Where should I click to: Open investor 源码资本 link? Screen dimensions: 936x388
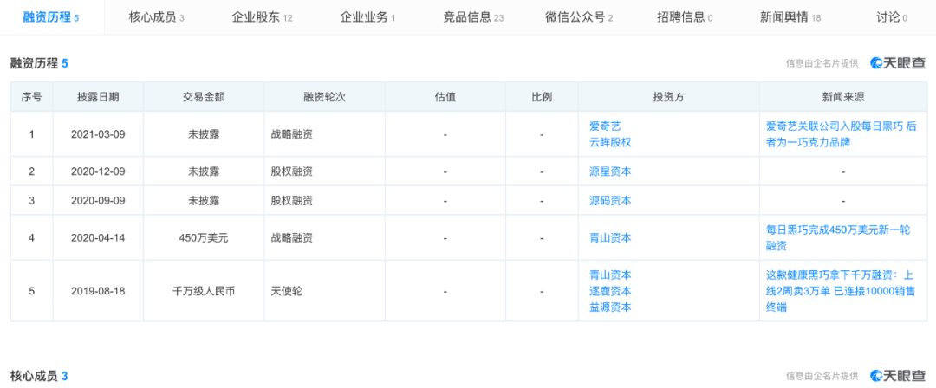610,201
